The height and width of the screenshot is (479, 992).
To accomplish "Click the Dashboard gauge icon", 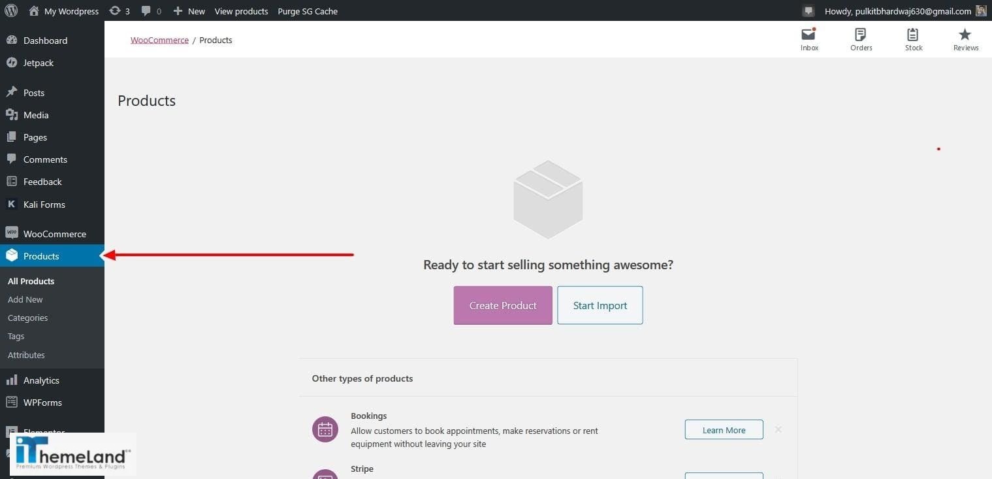I will coord(12,41).
